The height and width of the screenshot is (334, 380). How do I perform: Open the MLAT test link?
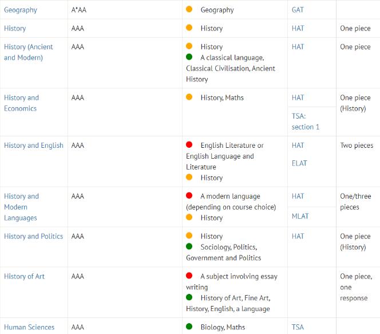tap(300, 216)
